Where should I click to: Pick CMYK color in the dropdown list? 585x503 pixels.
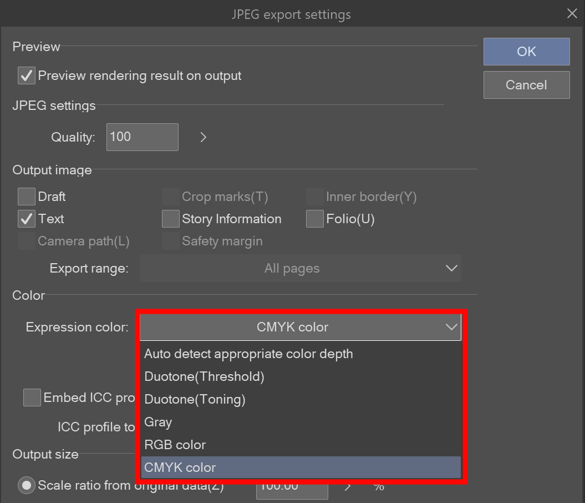click(x=180, y=468)
